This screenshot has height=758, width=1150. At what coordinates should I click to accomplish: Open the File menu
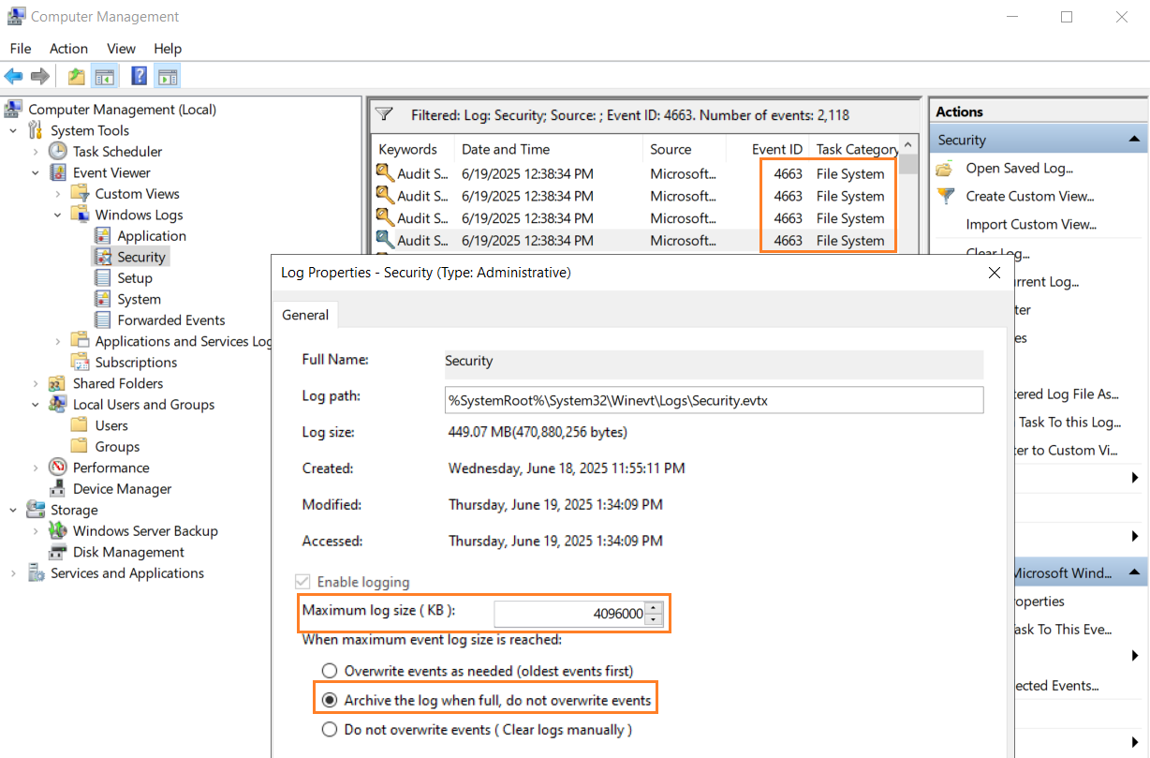tap(21, 49)
